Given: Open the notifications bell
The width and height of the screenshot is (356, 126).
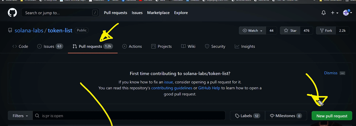Looking at the screenshot, I should pos(324,13).
